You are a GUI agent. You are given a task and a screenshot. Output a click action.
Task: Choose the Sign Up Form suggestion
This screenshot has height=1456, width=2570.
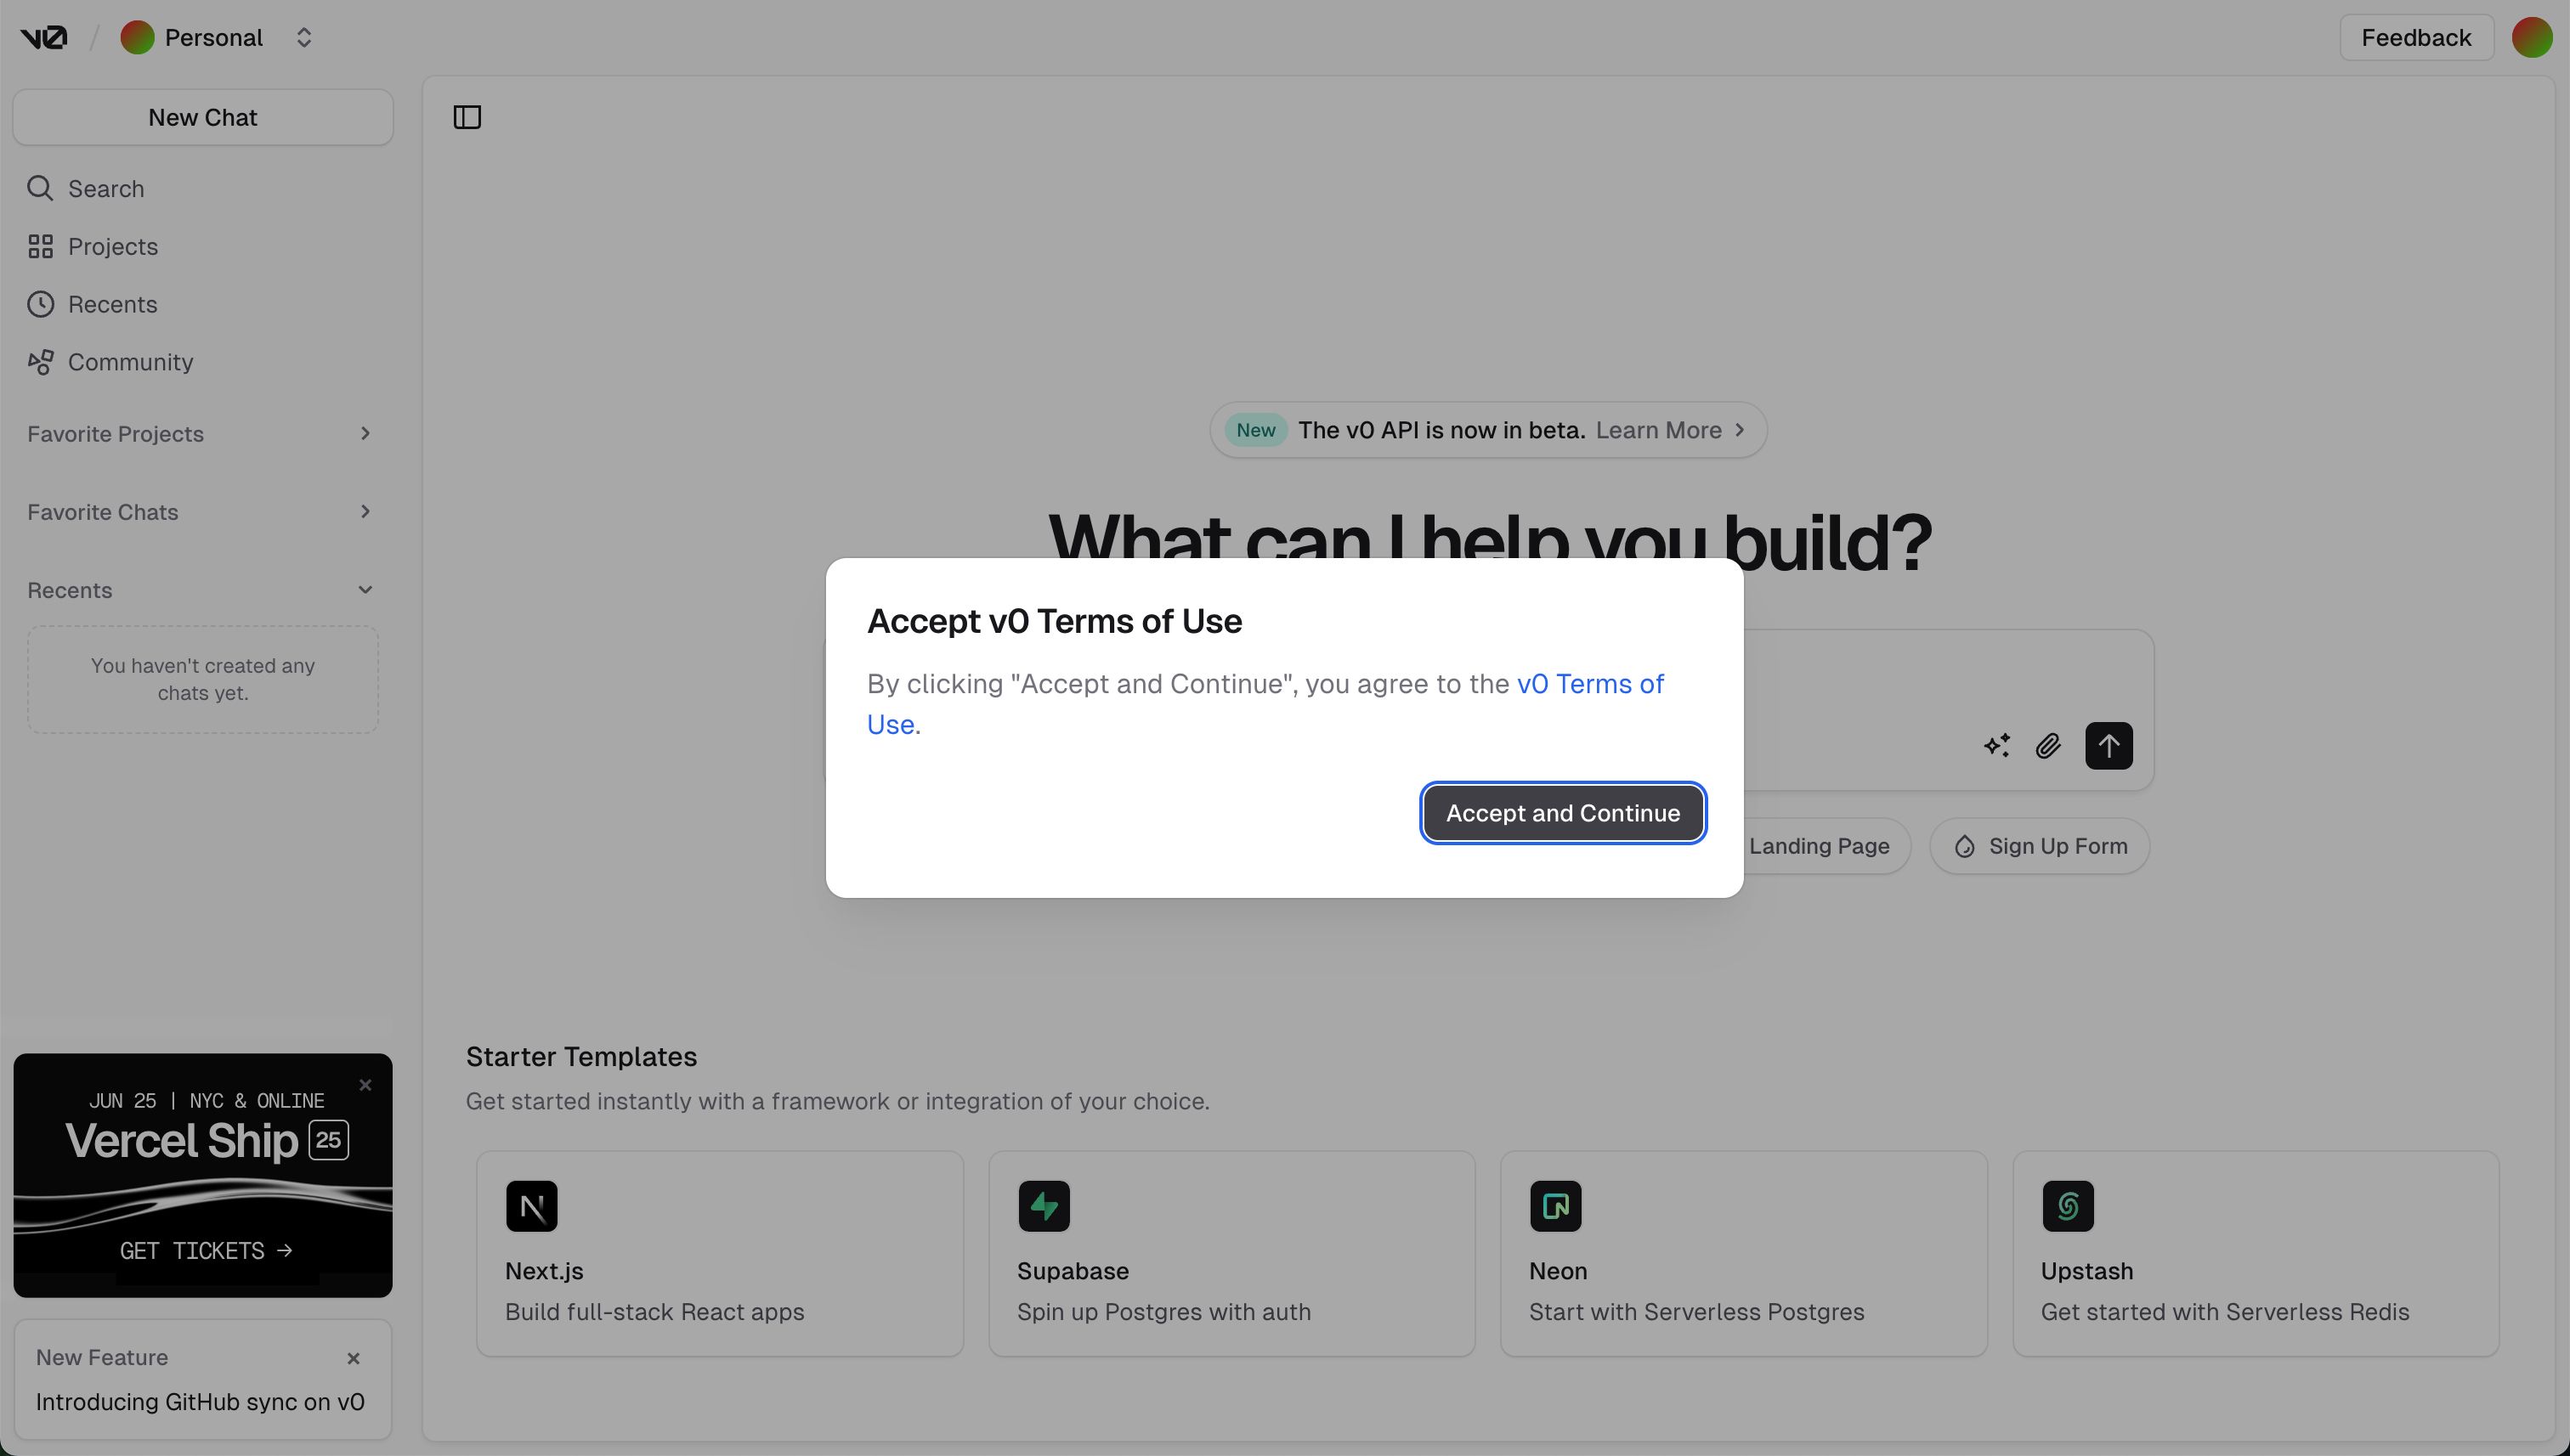coord(2039,846)
